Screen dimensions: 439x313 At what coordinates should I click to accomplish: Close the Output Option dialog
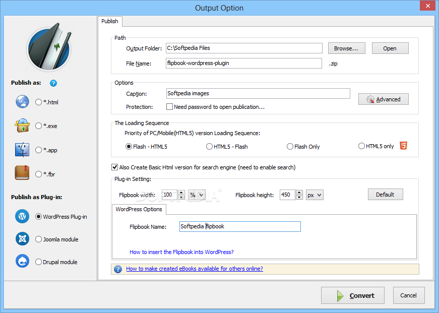[427, 6]
